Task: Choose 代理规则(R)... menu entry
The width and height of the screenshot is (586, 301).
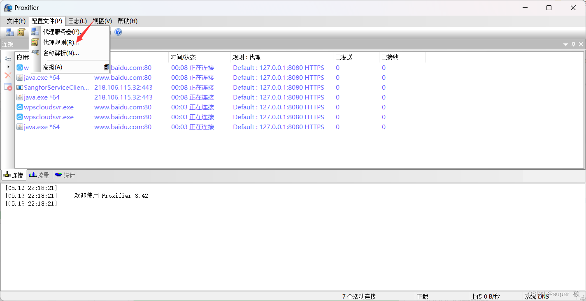Action: (x=69, y=42)
